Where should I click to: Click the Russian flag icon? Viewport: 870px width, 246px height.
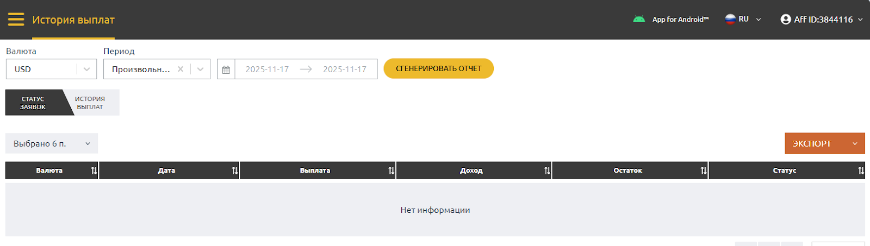pos(730,19)
